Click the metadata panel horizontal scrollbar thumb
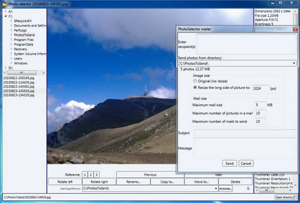This screenshot has height=203, width=300. click(x=266, y=191)
